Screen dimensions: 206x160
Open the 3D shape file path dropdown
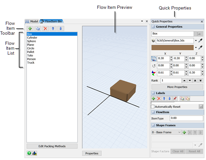click(196, 41)
